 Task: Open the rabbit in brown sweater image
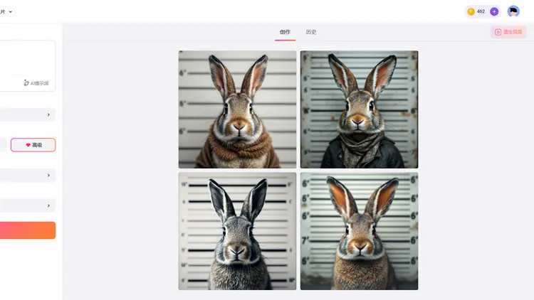pos(237,109)
